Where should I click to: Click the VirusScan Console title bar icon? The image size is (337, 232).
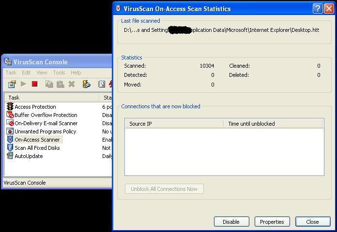(x=8, y=61)
